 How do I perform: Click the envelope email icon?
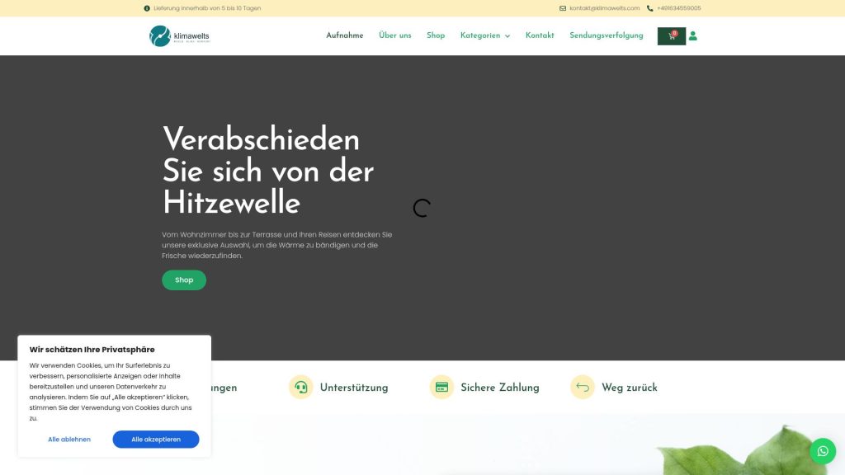click(x=563, y=8)
